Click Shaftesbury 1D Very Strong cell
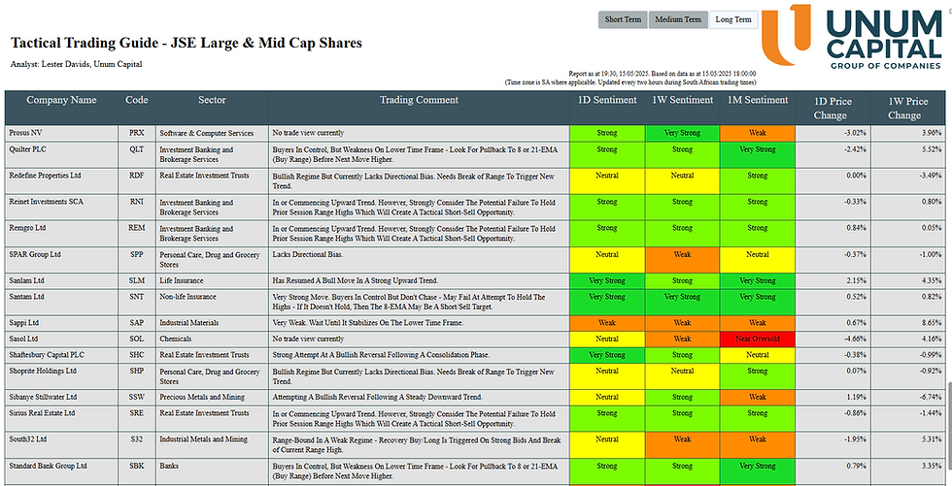The width and height of the screenshot is (952, 486). [607, 355]
